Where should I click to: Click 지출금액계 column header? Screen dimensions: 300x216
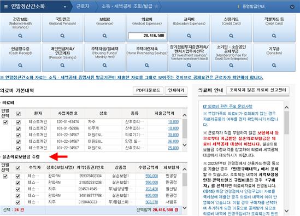pyautogui.click(x=164, y=113)
